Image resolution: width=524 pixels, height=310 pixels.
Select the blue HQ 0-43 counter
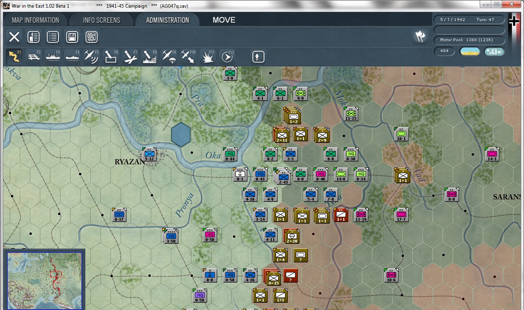260,174
